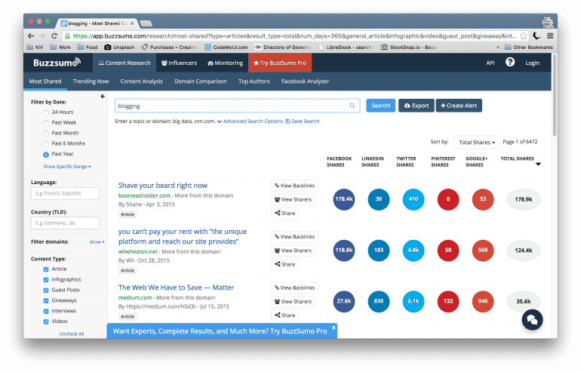Uncheck the Article content type
The image size is (581, 372).
coord(46,269)
